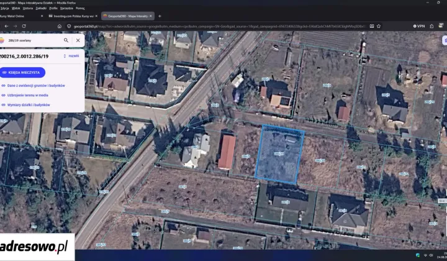Click the highlighted blue parcel 286/19 on the map

coord(279,154)
